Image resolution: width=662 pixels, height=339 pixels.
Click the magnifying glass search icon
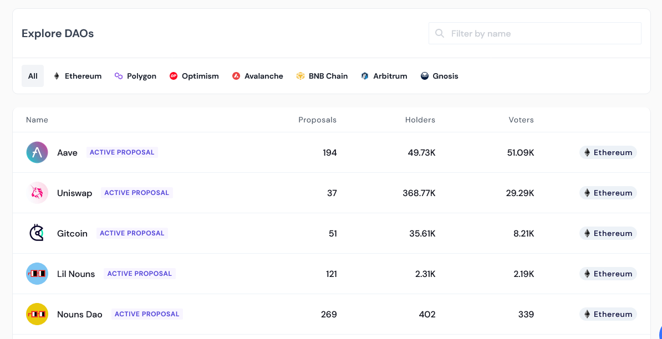(439, 33)
